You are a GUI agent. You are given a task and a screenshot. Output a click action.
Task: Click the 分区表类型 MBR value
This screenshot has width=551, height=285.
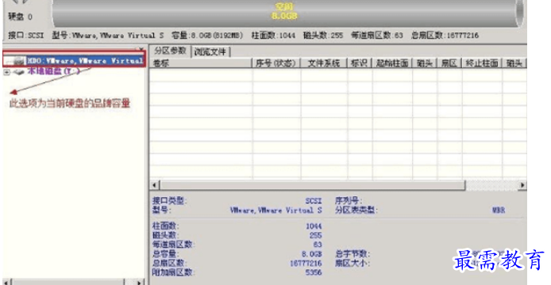tap(499, 211)
